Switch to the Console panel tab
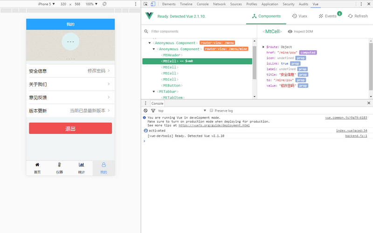 click(x=203, y=4)
